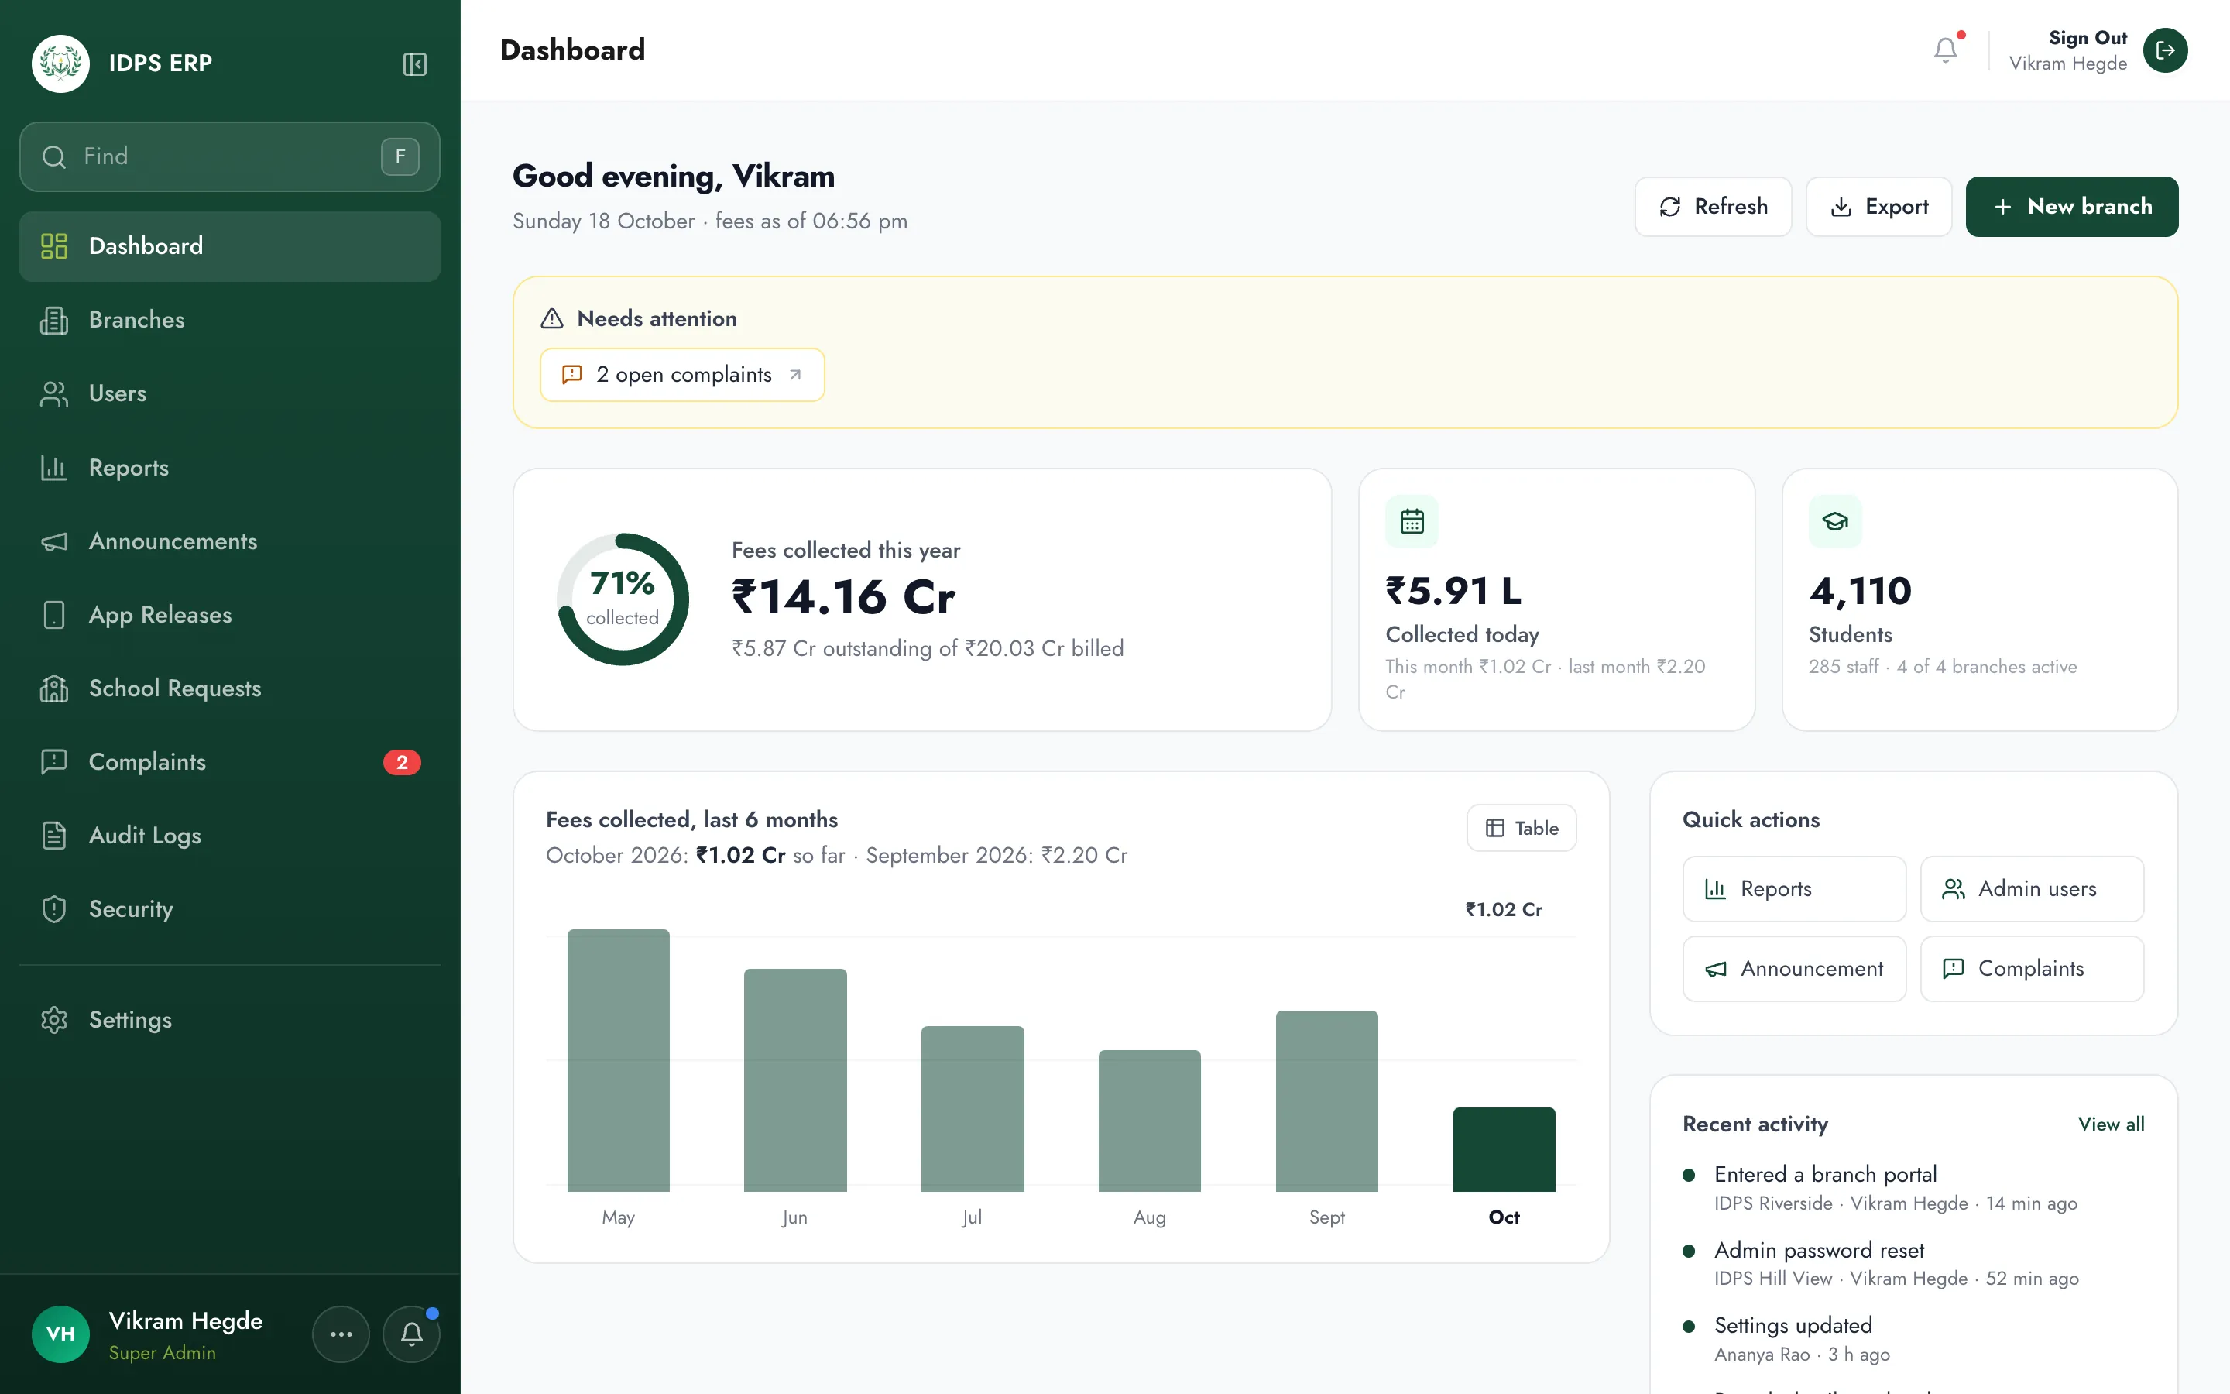
Task: Export the dashboard data
Action: [x=1878, y=207]
